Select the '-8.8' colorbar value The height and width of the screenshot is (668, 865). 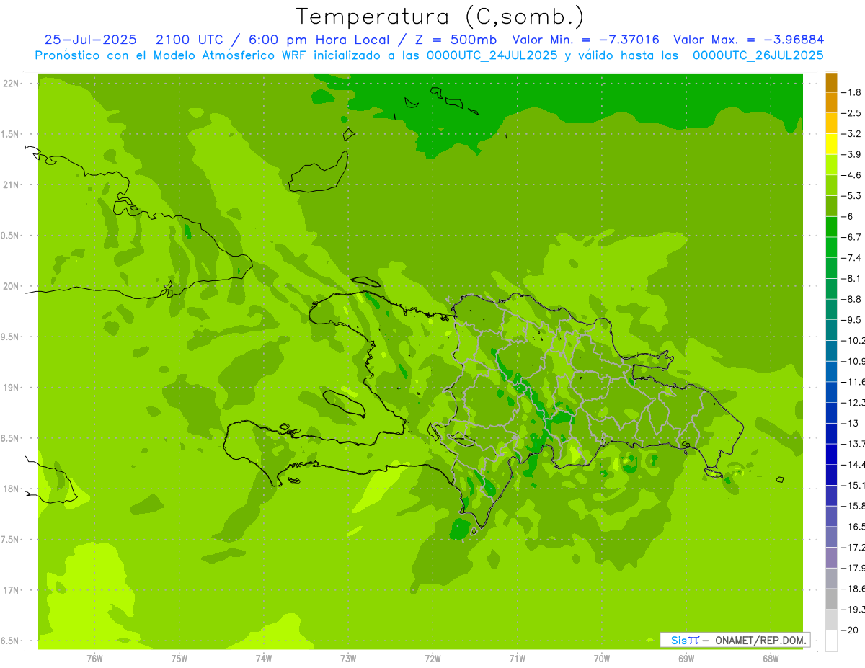coord(851,299)
